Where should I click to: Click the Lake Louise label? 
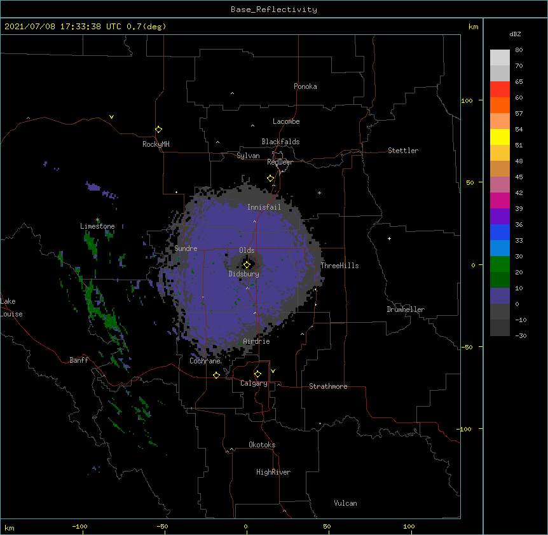point(11,308)
